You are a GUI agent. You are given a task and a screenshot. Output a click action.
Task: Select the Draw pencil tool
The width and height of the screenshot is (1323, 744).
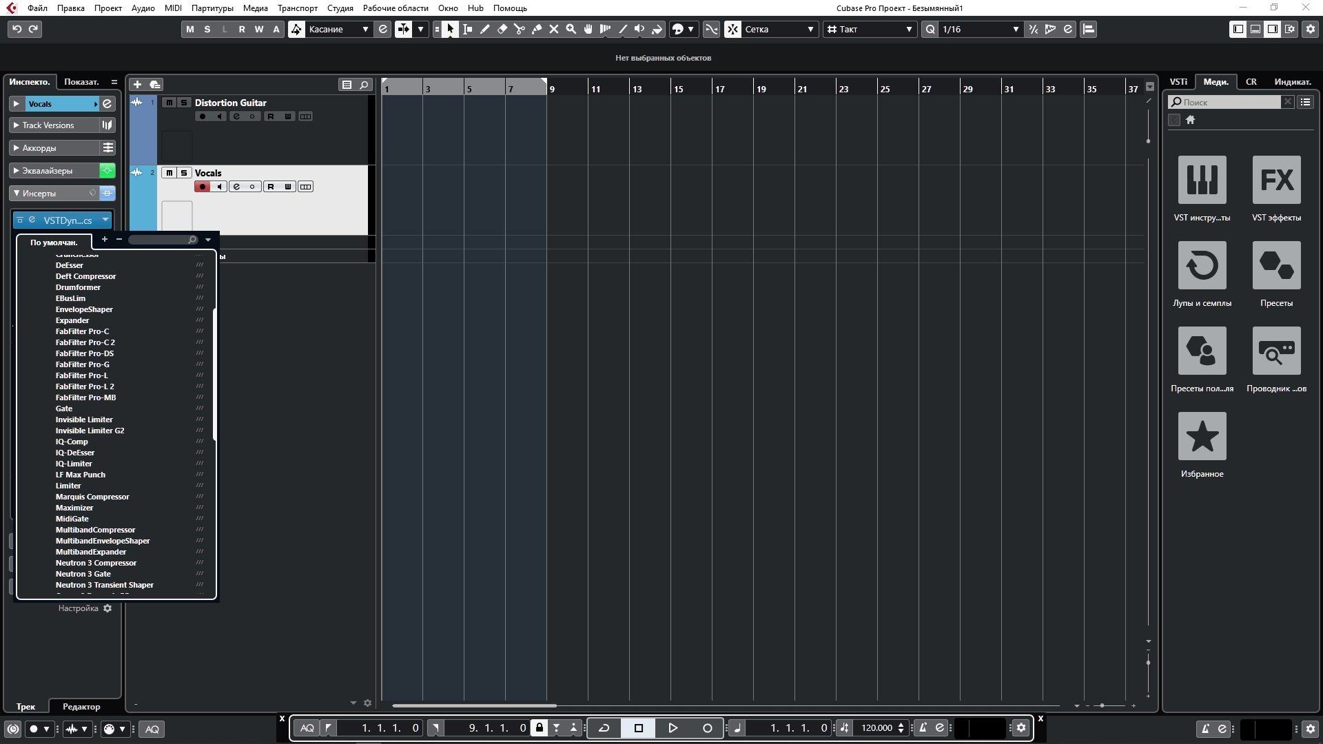[485, 29]
